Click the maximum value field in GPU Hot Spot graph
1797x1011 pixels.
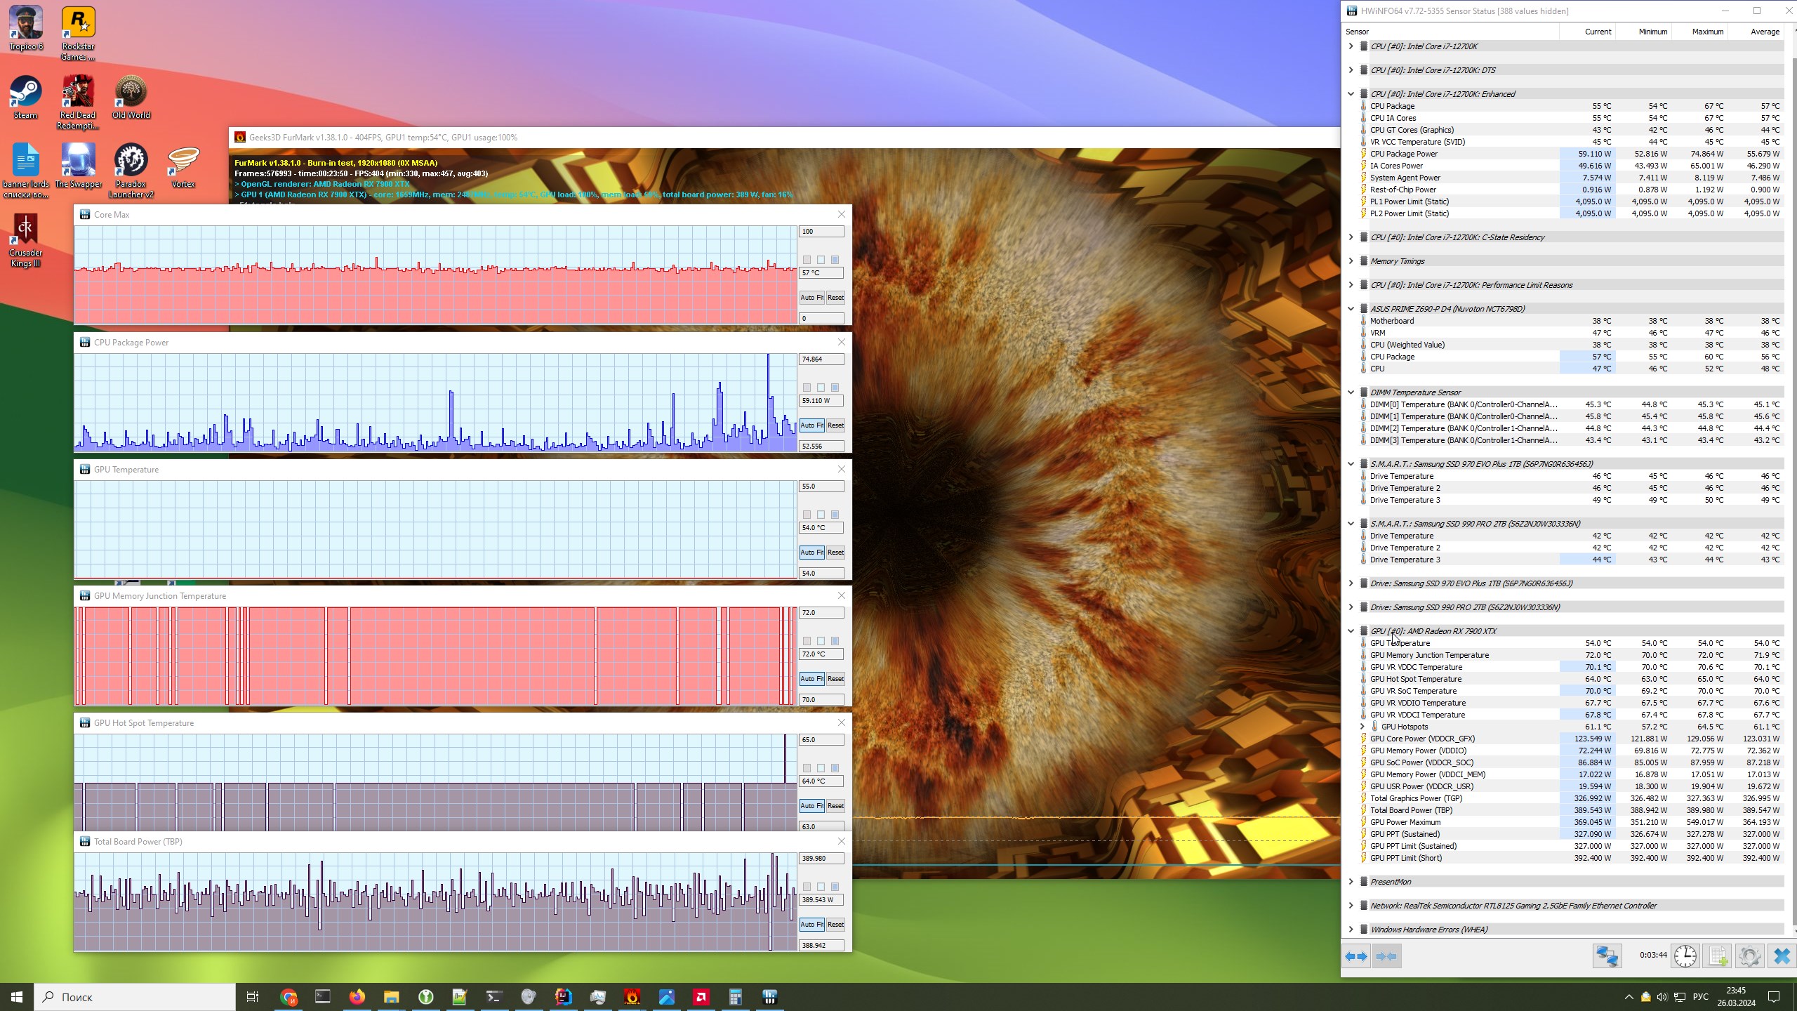click(x=821, y=740)
